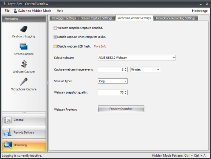Image resolution: width=211 pixels, height=159 pixels.
Task: Enable webcam snapshot capture checkbox
Action: tap(55, 28)
